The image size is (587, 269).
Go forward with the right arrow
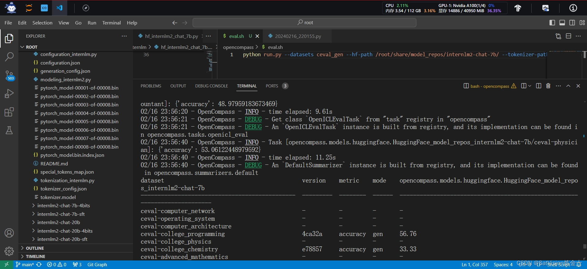tap(185, 23)
